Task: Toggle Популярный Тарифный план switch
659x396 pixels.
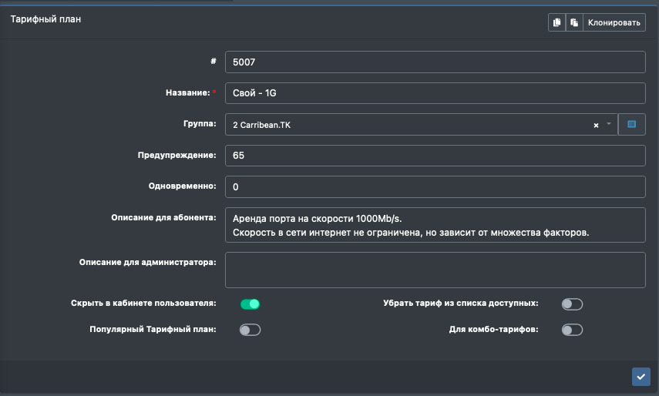Action: point(250,330)
